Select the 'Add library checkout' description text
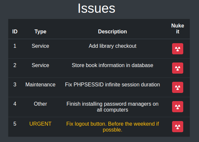The width and height of the screenshot is (199, 142). [x=112, y=46]
